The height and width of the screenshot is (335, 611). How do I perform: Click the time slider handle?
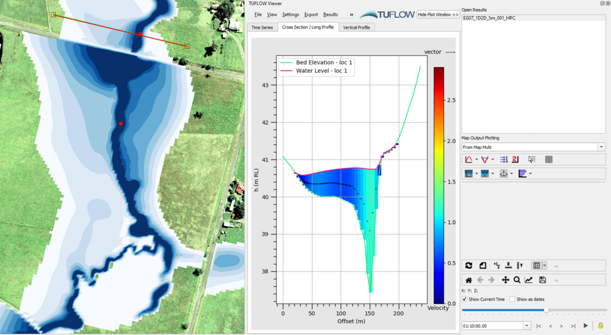(x=546, y=310)
